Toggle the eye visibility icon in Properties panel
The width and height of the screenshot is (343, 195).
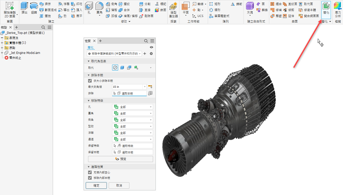pos(152,47)
